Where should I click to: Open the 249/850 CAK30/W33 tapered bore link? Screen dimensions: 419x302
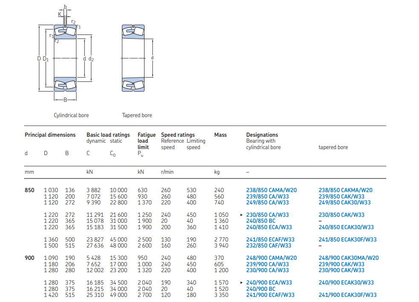[x=344, y=202]
